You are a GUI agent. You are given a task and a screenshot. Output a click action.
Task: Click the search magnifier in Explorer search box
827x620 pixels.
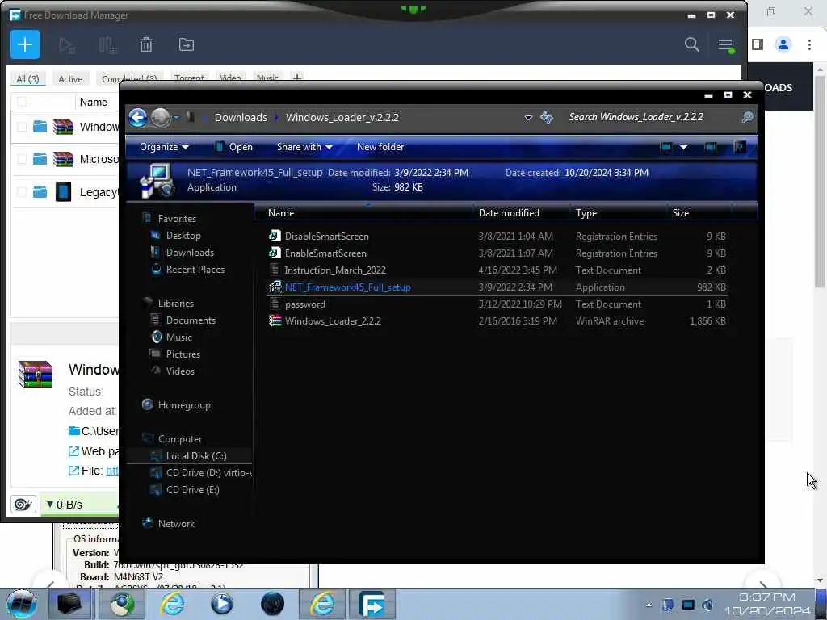tap(747, 117)
